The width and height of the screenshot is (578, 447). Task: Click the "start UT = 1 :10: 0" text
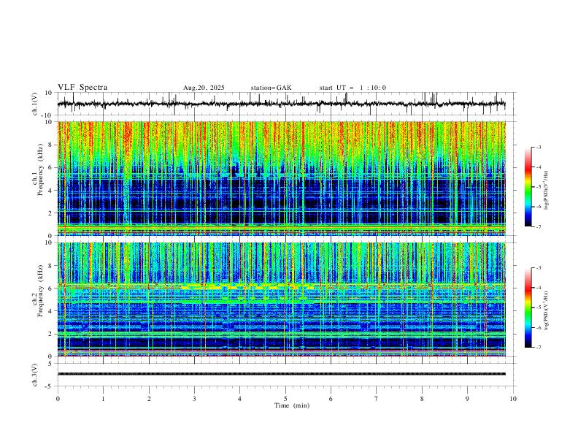[352, 88]
